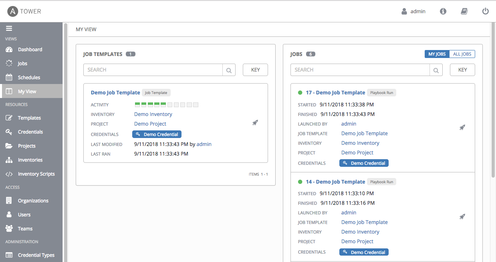Click the job templates search field
496x262 pixels.
click(153, 70)
